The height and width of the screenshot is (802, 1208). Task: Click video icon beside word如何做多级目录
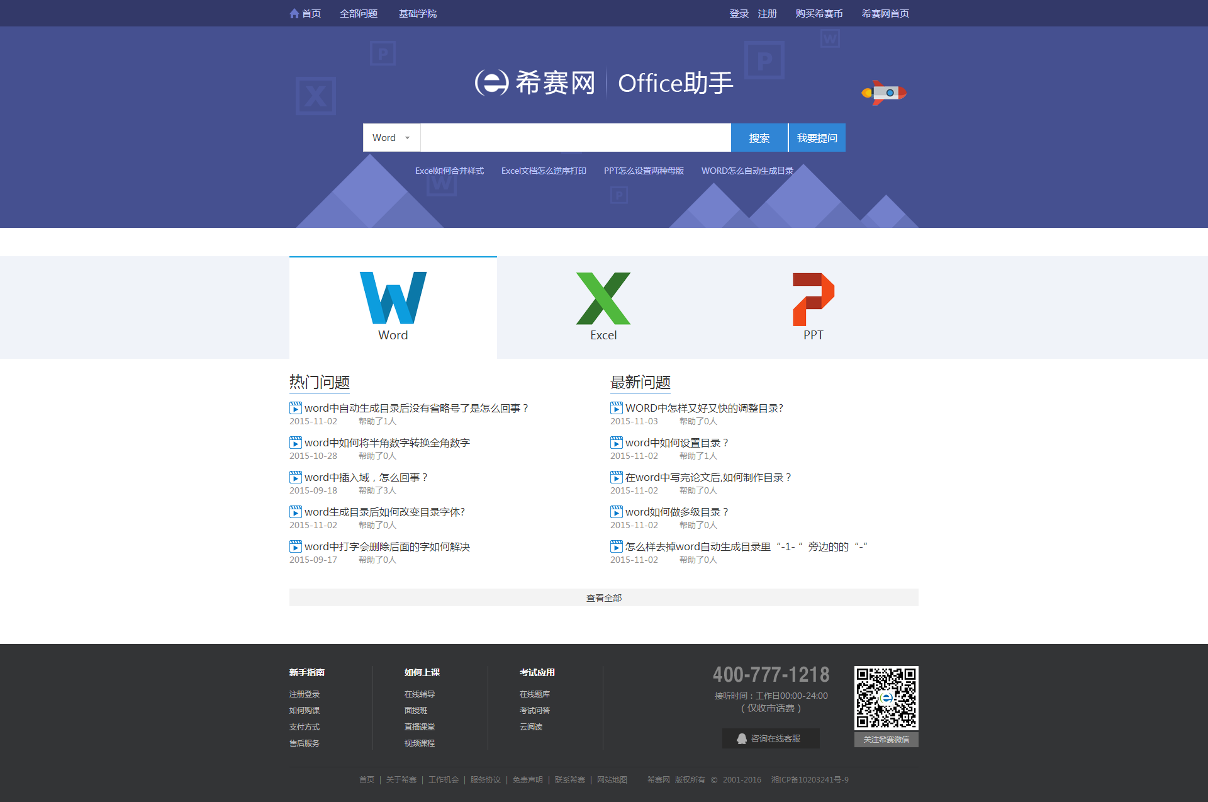pyautogui.click(x=617, y=512)
